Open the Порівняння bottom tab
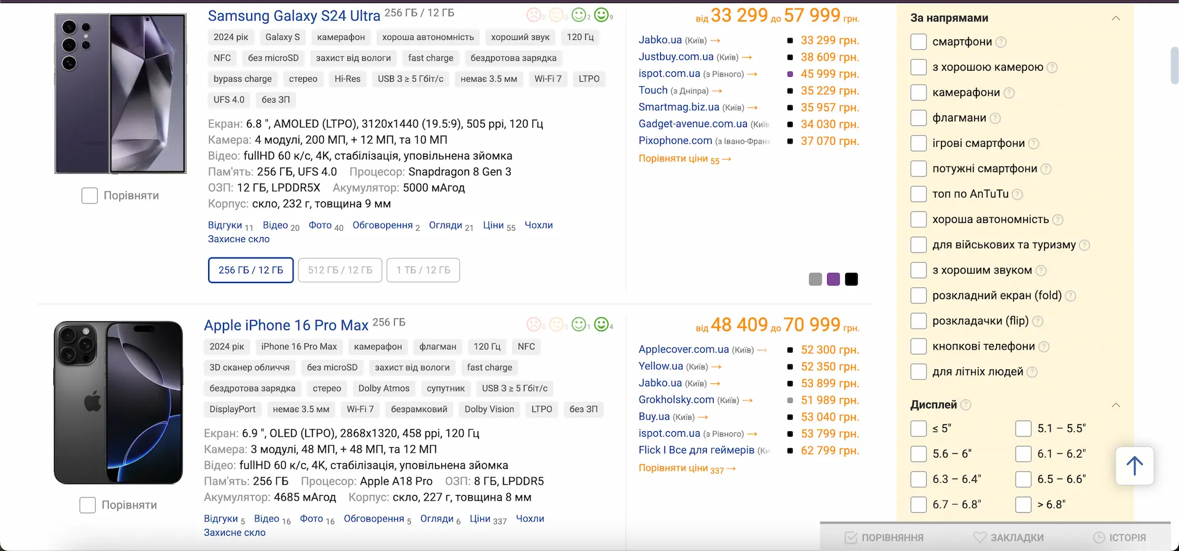 point(884,537)
